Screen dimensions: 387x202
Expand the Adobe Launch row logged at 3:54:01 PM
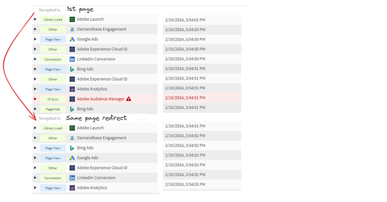pos(35,19)
